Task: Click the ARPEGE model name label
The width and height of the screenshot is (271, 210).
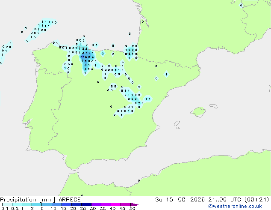Action: point(70,200)
